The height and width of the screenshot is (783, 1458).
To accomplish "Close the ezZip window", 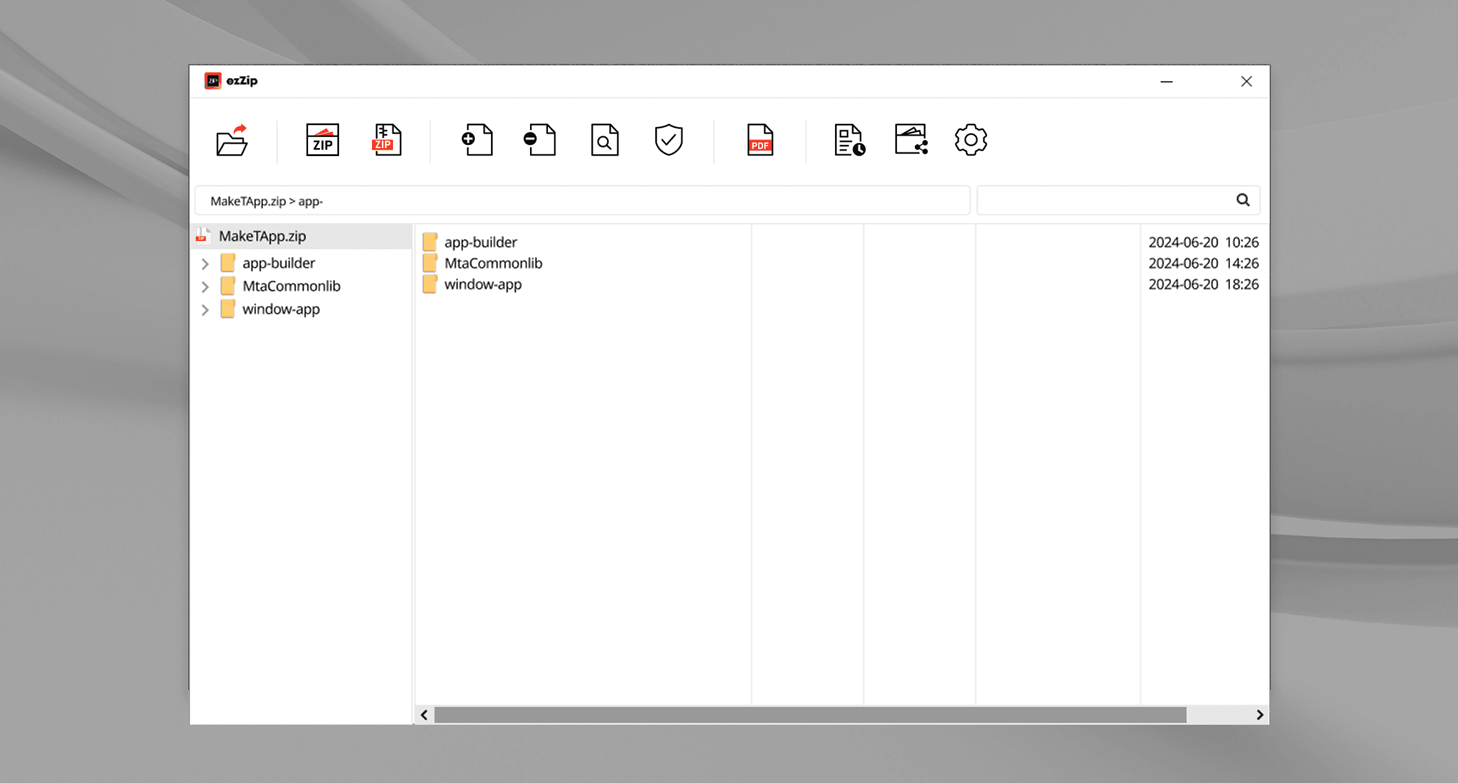I will click(x=1247, y=81).
